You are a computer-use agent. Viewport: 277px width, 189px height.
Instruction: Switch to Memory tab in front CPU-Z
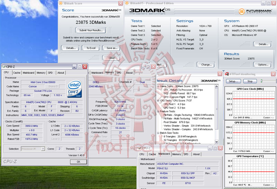(x=41, y=73)
